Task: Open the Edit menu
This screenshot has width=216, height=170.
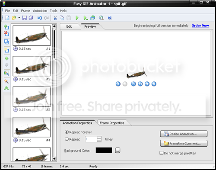Action: click(x=16, y=11)
